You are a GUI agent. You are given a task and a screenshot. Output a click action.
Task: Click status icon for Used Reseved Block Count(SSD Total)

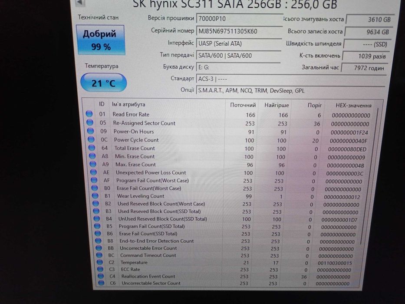[96, 211]
